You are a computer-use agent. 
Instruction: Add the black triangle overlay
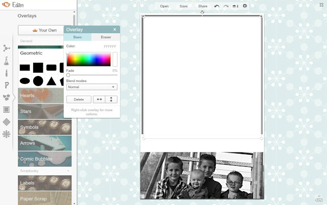click(51, 81)
